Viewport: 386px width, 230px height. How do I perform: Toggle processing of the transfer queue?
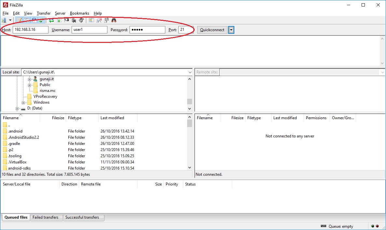[x=59, y=20]
